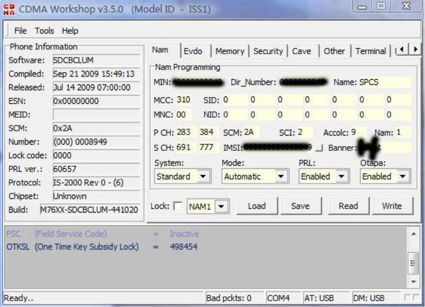The image size is (425, 307).
Task: Click Phone Information SCM value 0x2A
Action: [x=96, y=128]
